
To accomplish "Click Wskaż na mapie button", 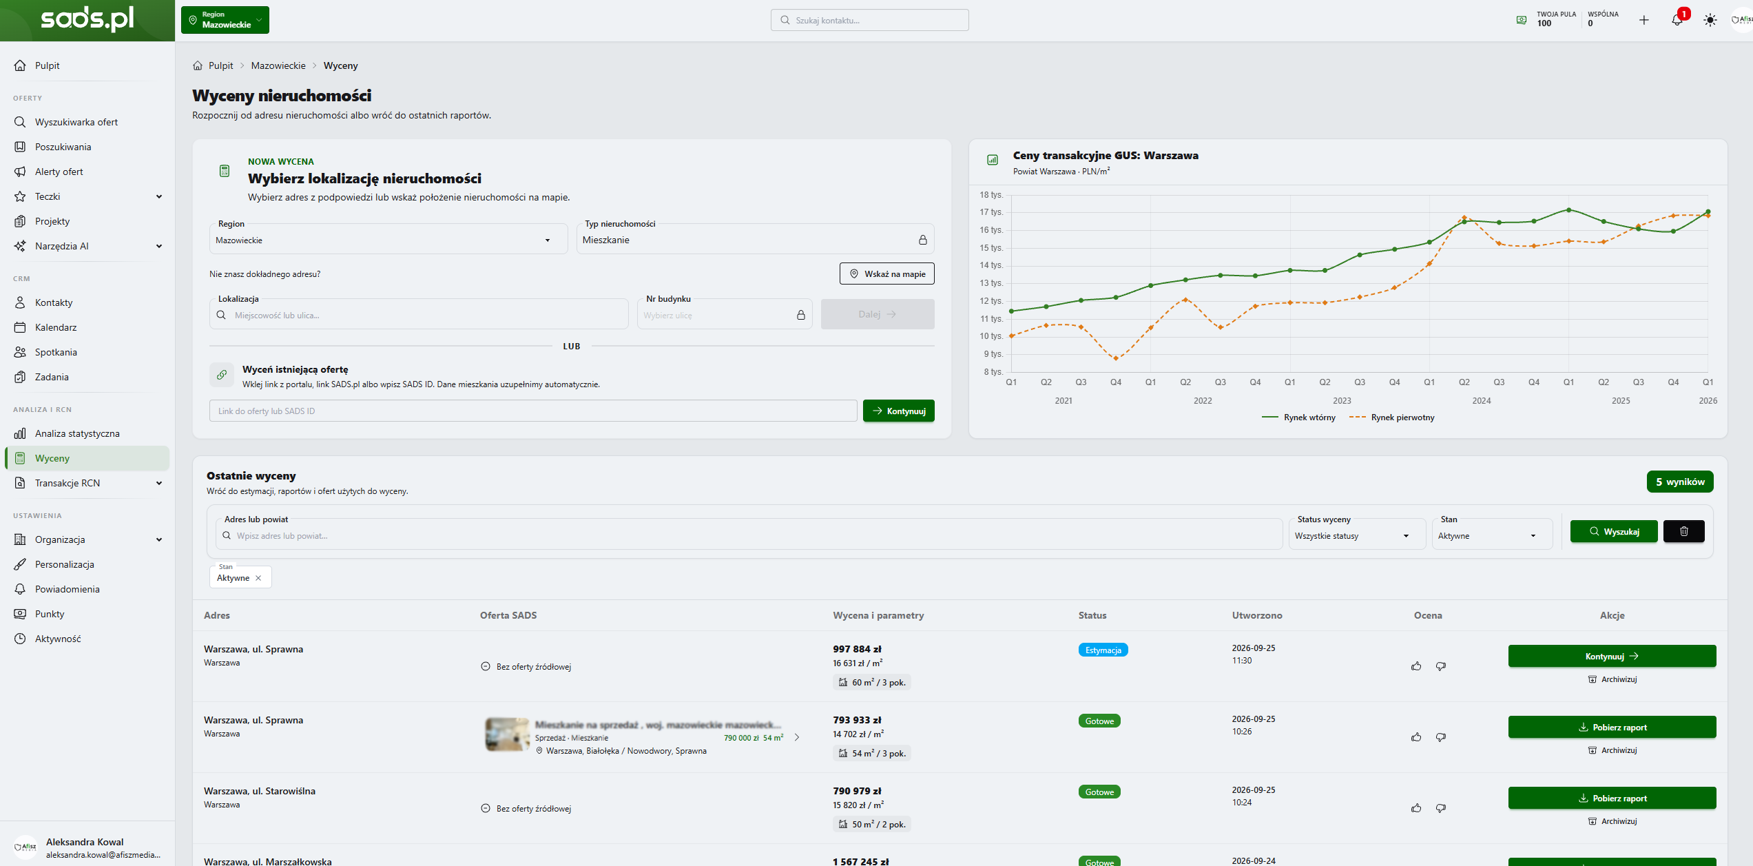I will (x=886, y=274).
